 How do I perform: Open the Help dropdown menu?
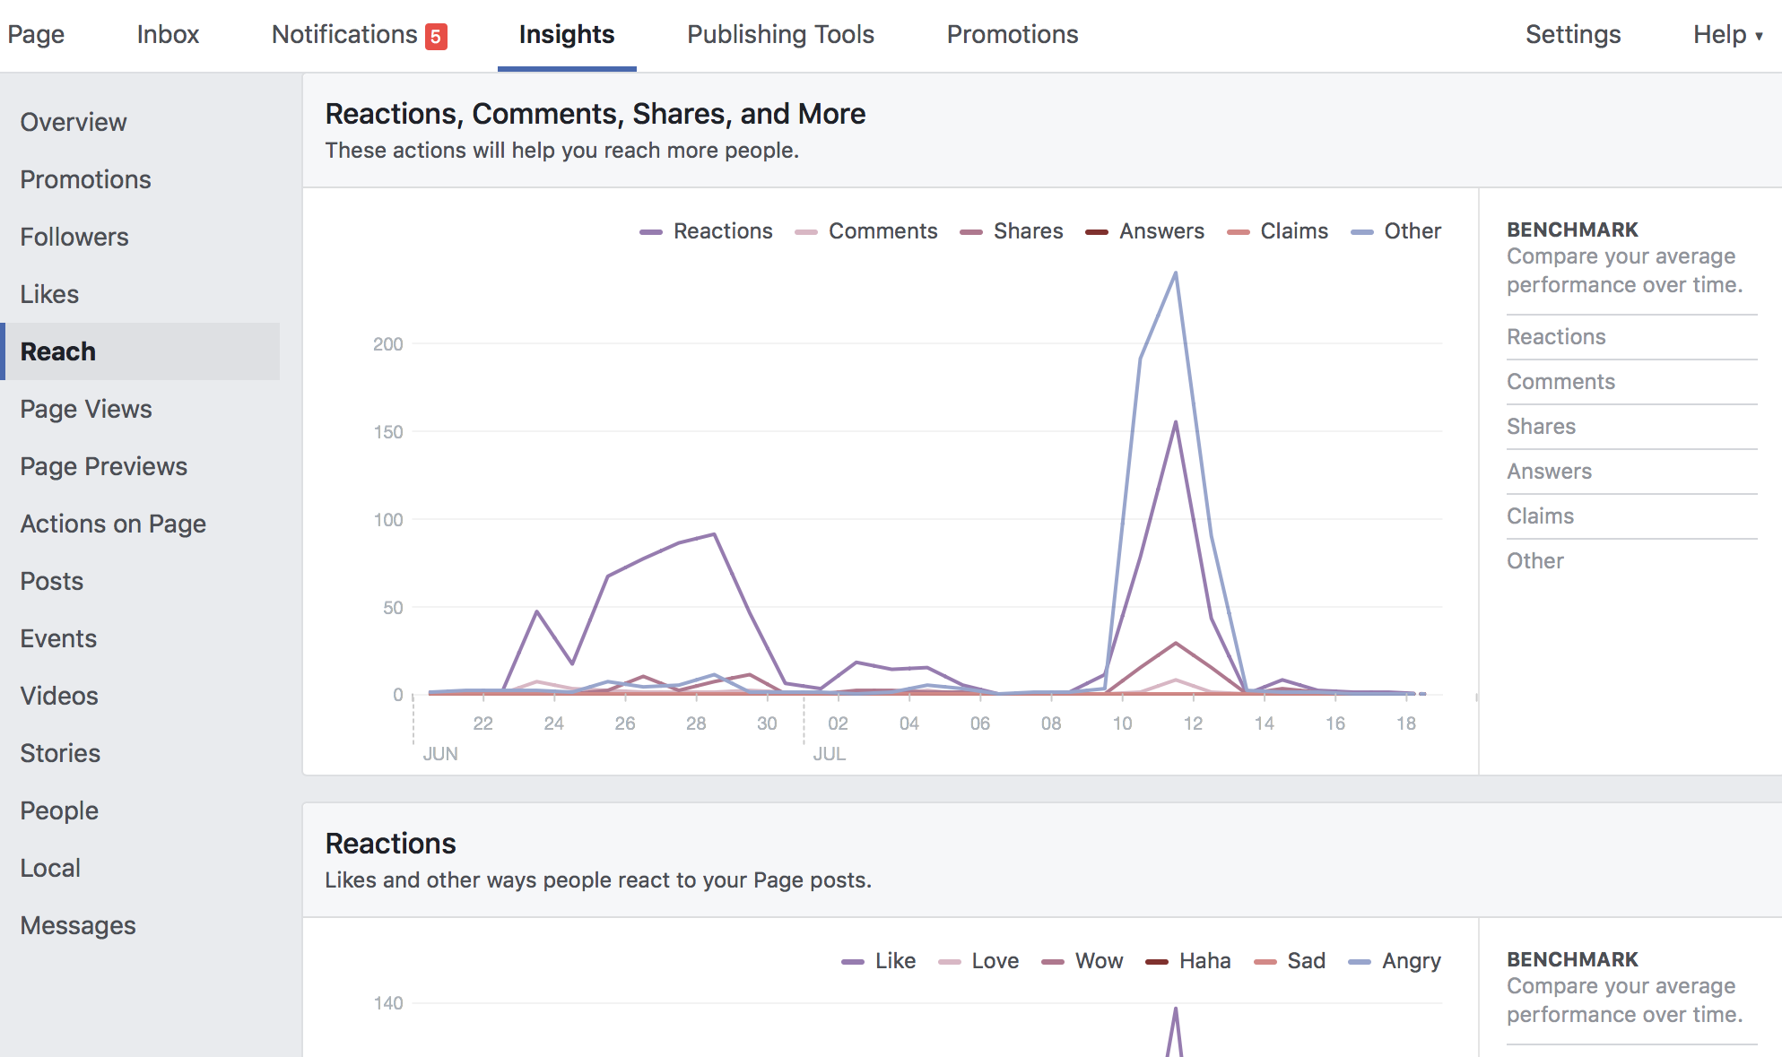point(1727,35)
